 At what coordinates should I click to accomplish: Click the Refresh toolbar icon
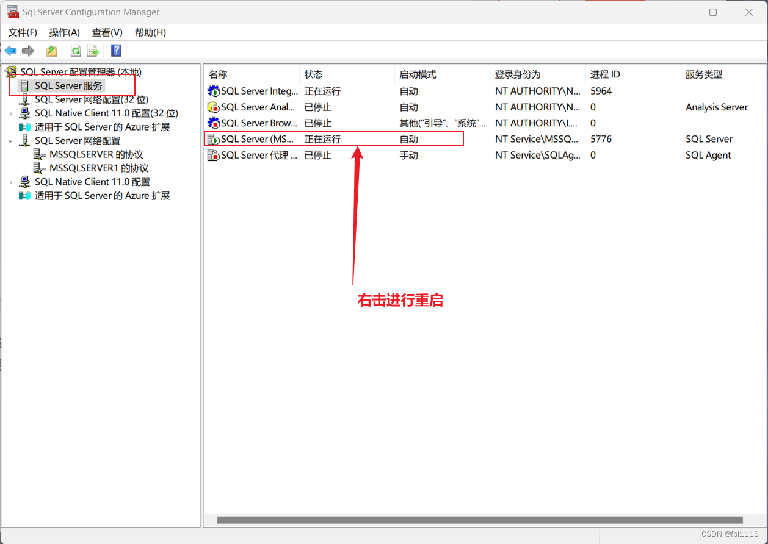click(74, 50)
